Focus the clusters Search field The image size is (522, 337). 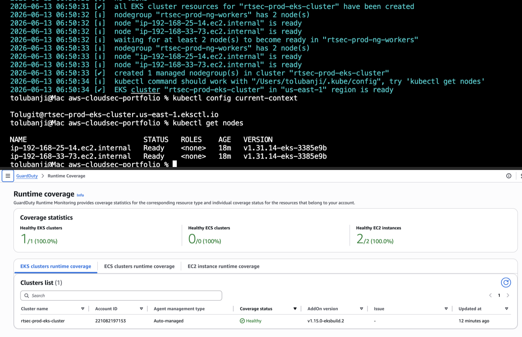click(121, 296)
